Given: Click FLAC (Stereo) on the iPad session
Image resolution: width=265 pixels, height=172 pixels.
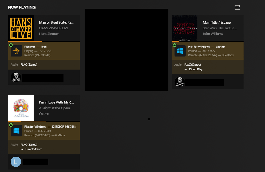Looking at the screenshot, I should (29, 65).
